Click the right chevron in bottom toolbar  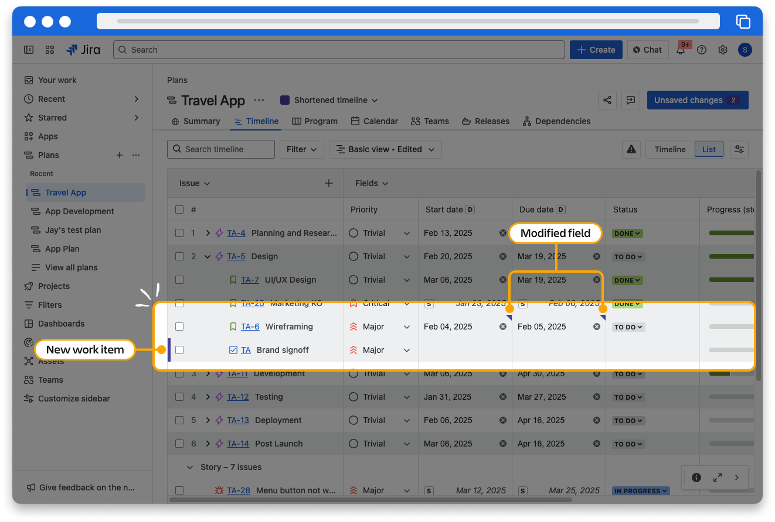[x=737, y=478]
